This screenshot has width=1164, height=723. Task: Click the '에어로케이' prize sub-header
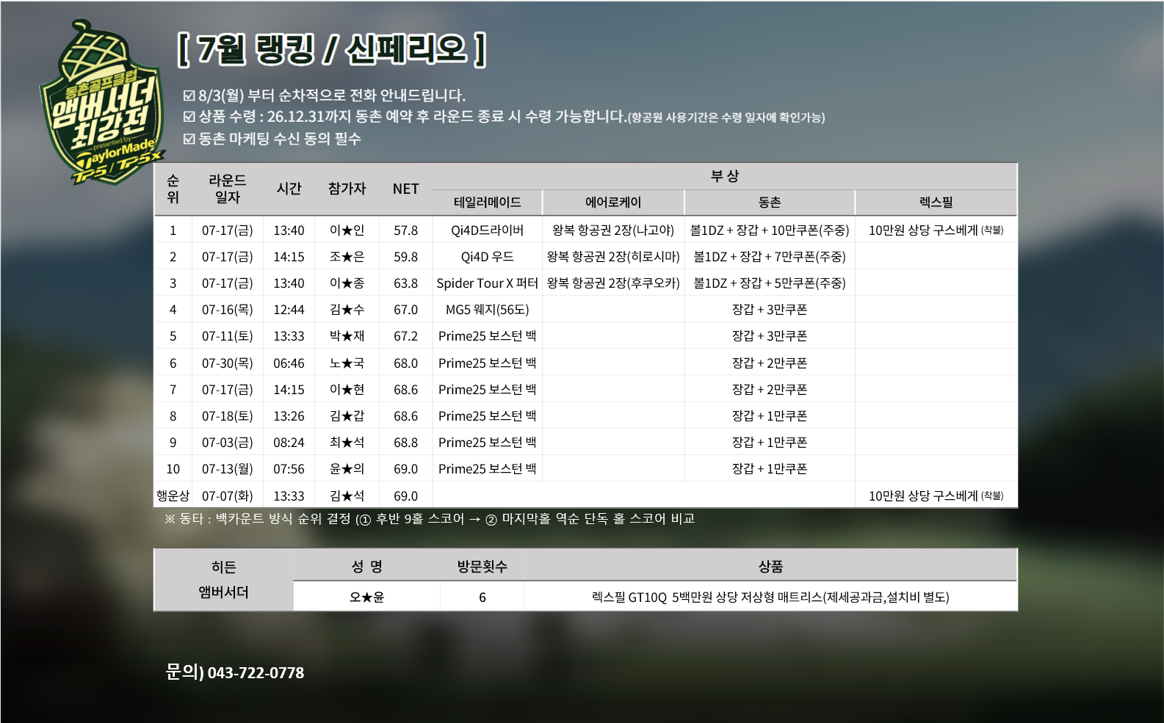tap(613, 203)
